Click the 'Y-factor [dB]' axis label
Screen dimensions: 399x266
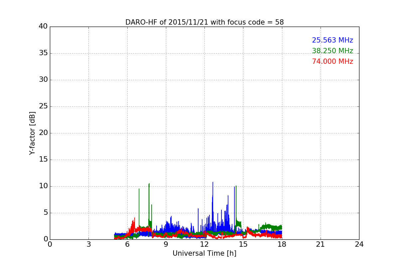coord(32,133)
